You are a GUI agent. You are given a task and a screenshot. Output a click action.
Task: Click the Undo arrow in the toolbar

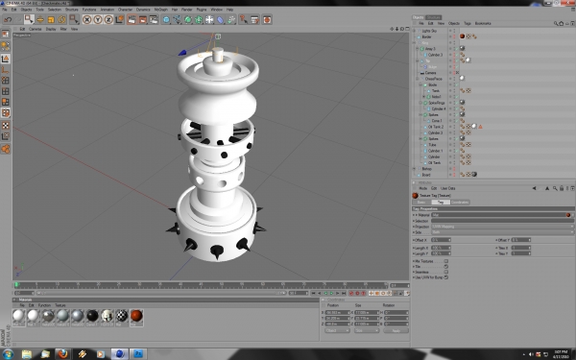(x=8, y=19)
